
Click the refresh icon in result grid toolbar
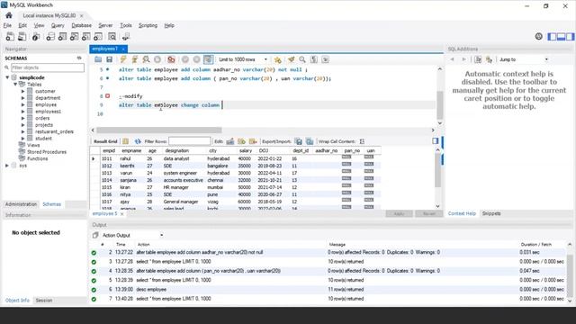click(x=138, y=141)
